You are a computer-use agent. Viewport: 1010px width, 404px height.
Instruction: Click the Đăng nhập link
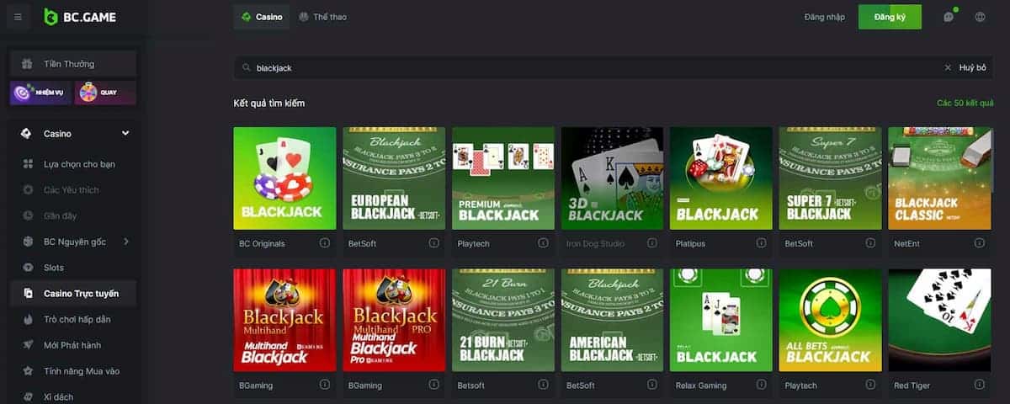click(823, 17)
